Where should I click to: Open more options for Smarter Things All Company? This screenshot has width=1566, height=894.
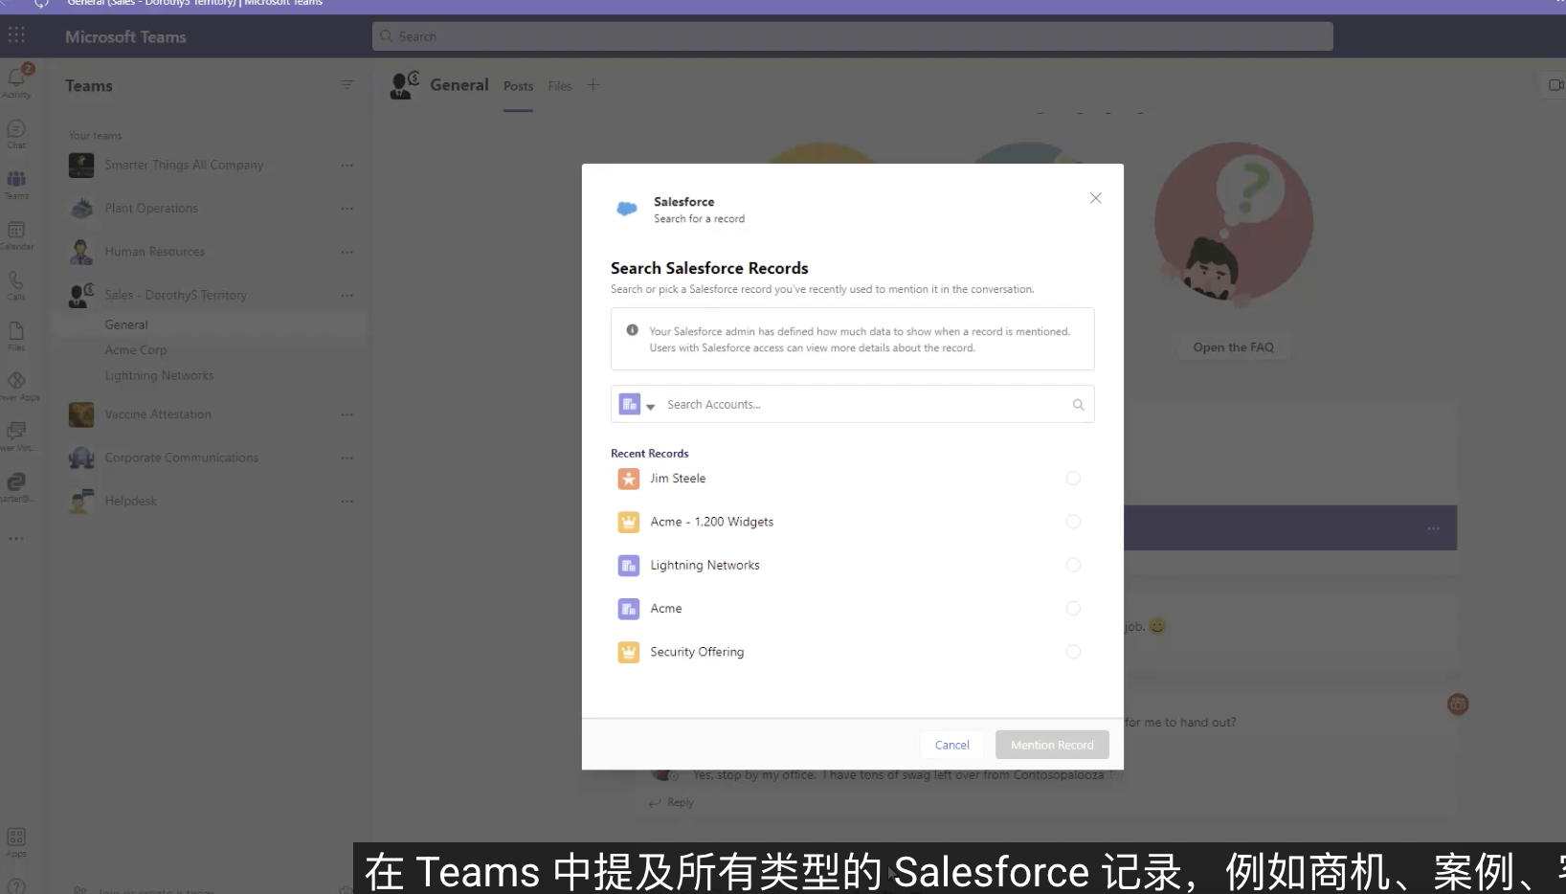(x=347, y=166)
